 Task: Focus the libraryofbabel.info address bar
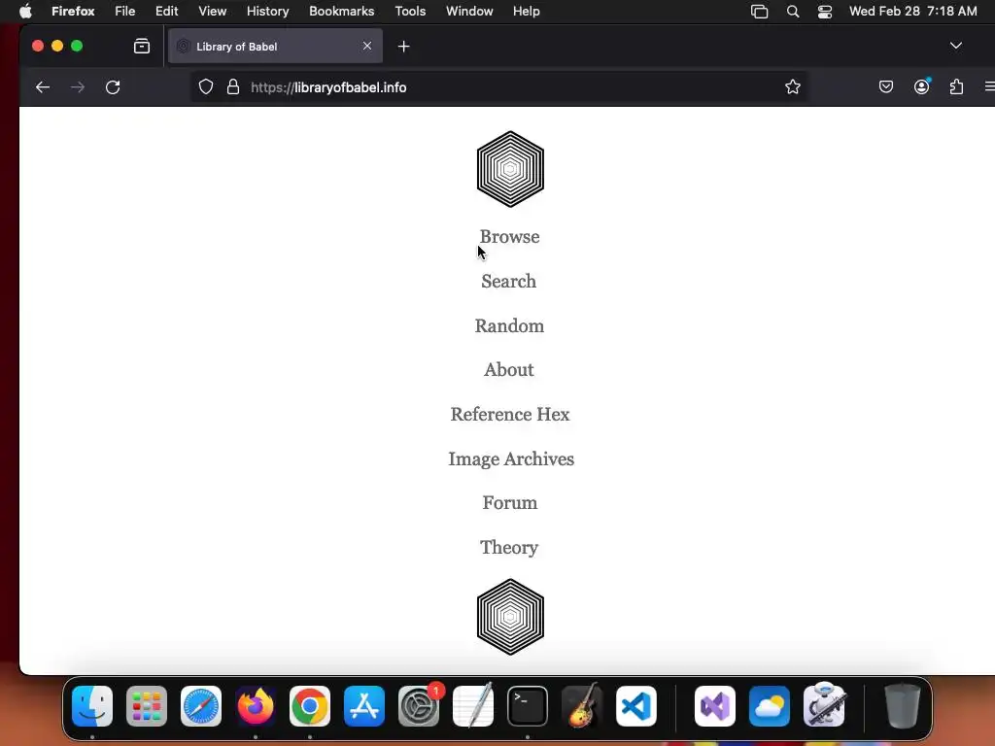498,87
